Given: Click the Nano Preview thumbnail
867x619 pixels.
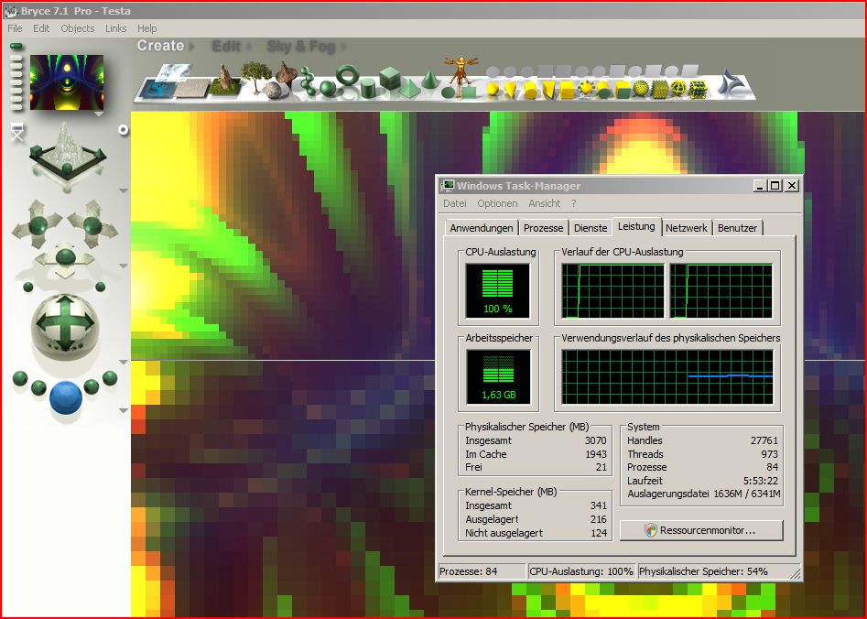Looking at the screenshot, I should coord(66,81).
